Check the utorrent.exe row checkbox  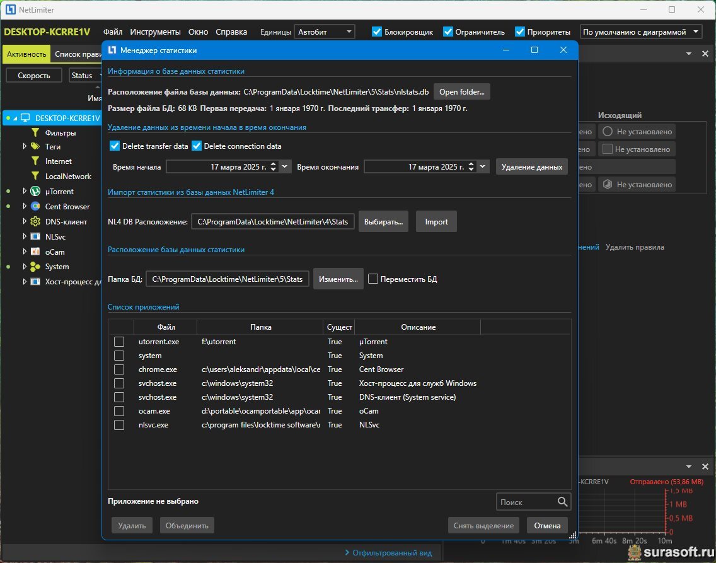coord(119,342)
